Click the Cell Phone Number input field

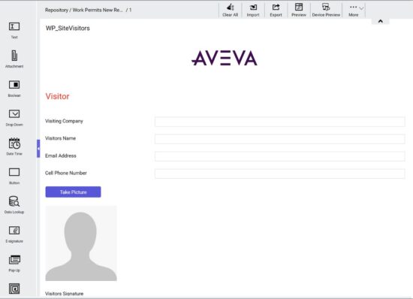(x=280, y=174)
